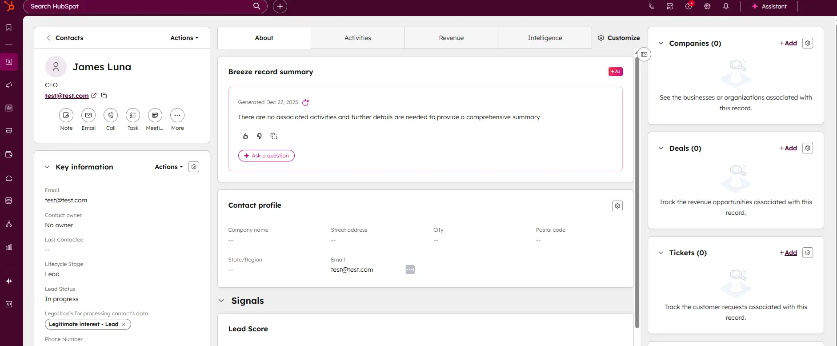Image resolution: width=837 pixels, height=346 pixels.
Task: Open the Settings gear in top bar
Action: click(707, 6)
